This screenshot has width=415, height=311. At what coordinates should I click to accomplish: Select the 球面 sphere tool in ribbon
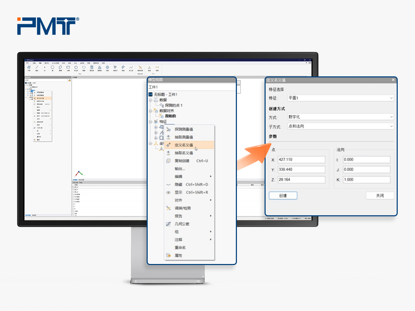click(107, 68)
